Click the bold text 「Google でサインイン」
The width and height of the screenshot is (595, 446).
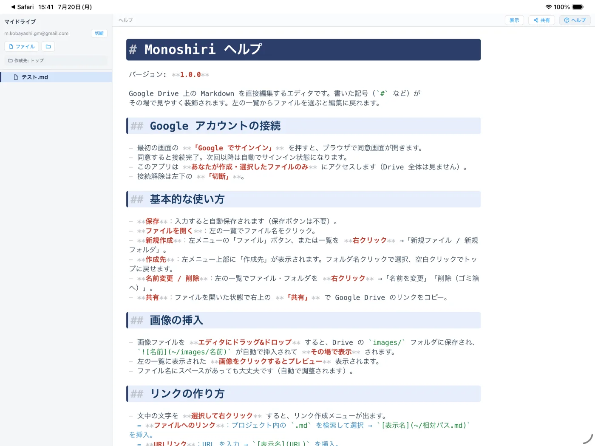(233, 148)
